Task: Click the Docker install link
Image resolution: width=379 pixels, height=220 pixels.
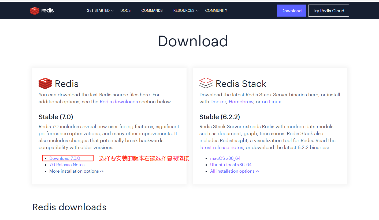Action: coord(218,102)
